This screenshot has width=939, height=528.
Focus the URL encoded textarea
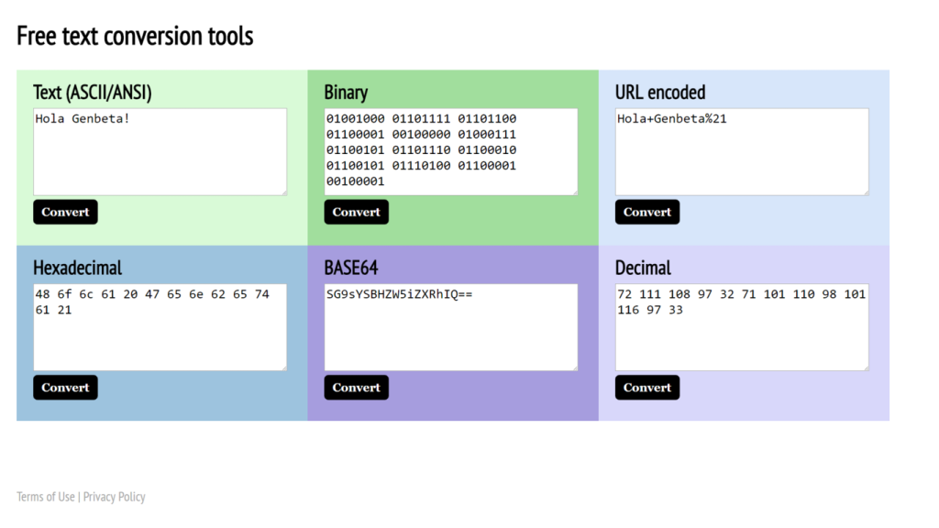(742, 151)
